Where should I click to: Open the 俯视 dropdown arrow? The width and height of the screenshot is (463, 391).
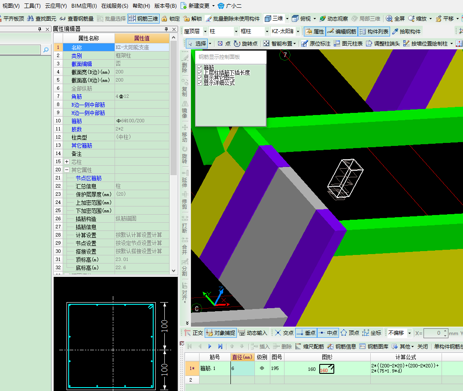315,18
